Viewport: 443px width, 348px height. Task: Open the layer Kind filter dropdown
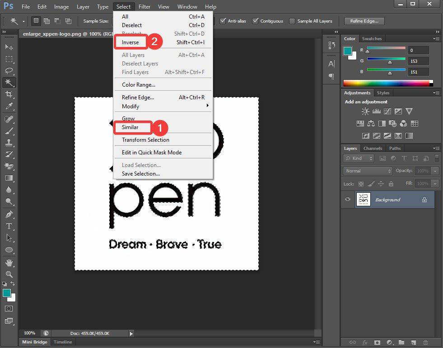(x=359, y=158)
